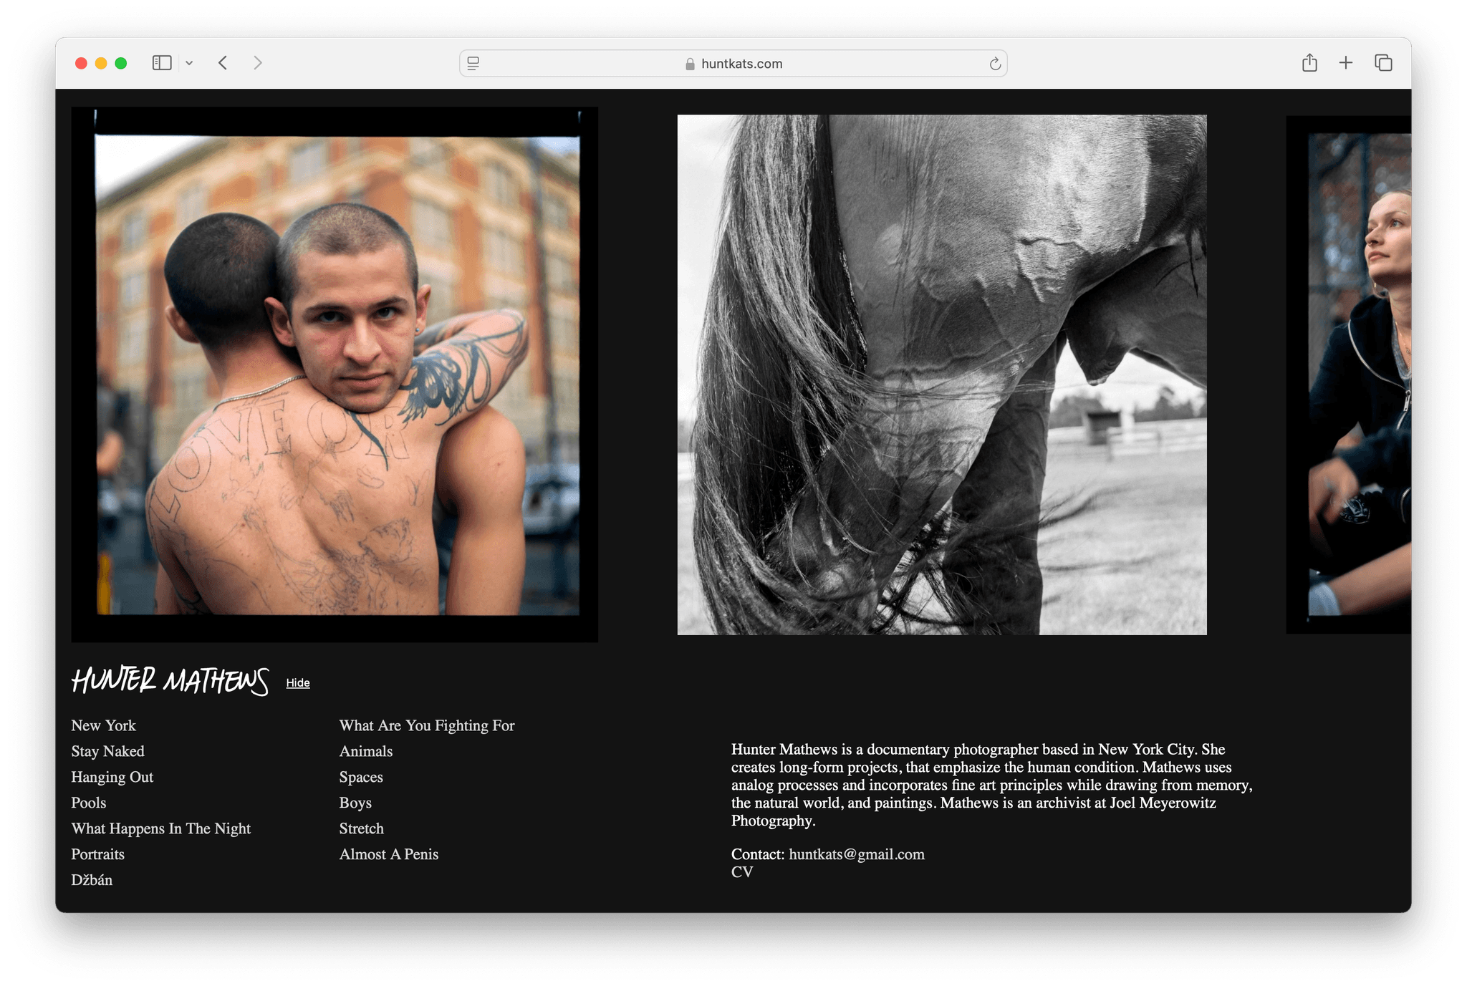Toggle the Safari sidebar icon
The height and width of the screenshot is (986, 1467).
coord(162,63)
